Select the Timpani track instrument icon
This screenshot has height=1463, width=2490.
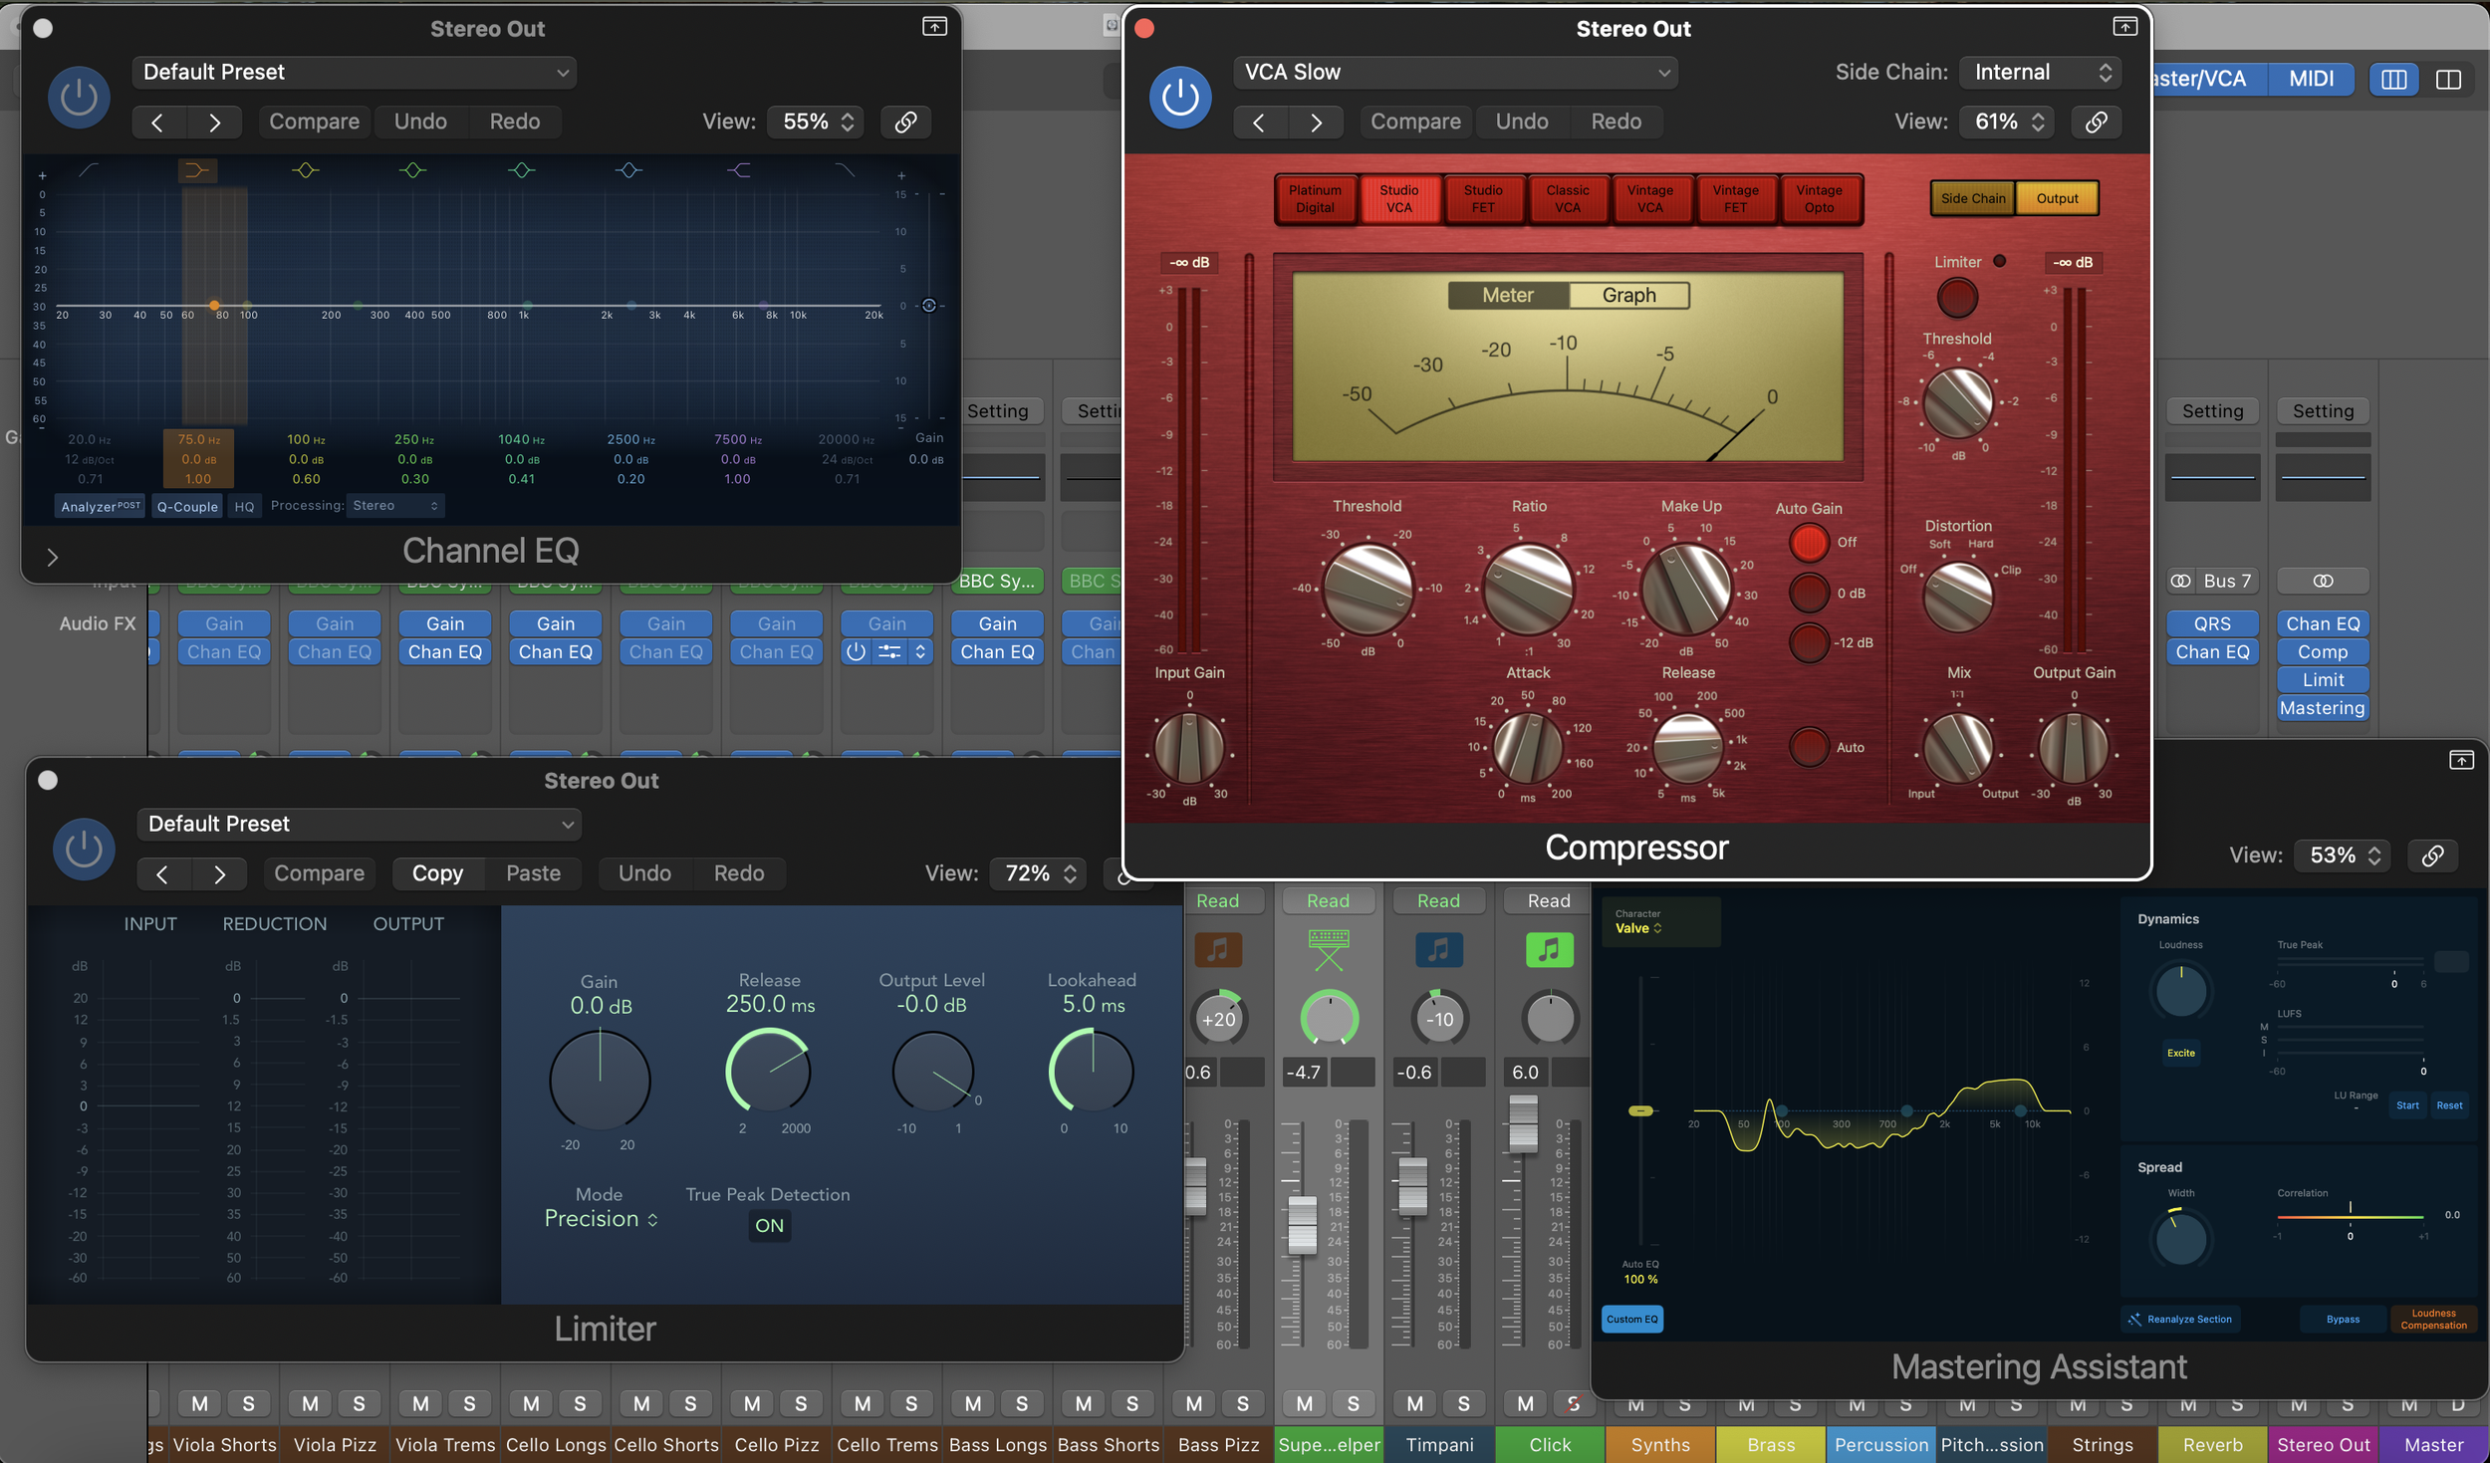point(1438,949)
